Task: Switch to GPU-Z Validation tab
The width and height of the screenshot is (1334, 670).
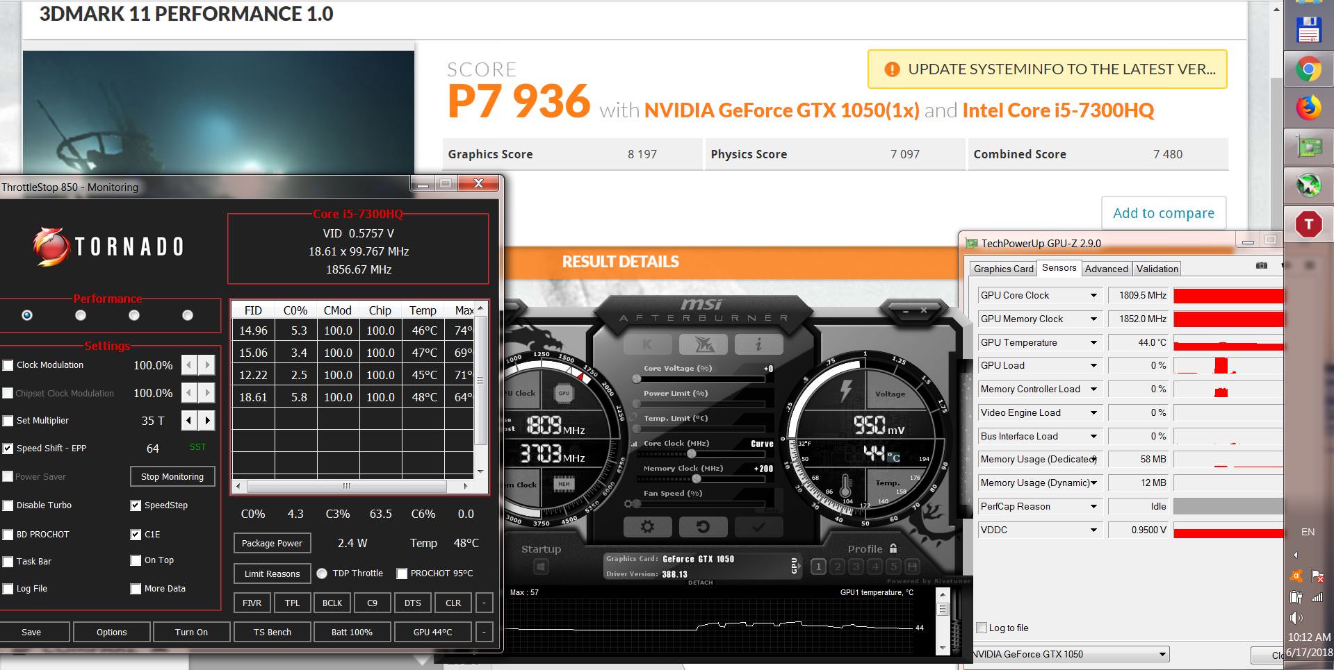Action: click(1157, 269)
